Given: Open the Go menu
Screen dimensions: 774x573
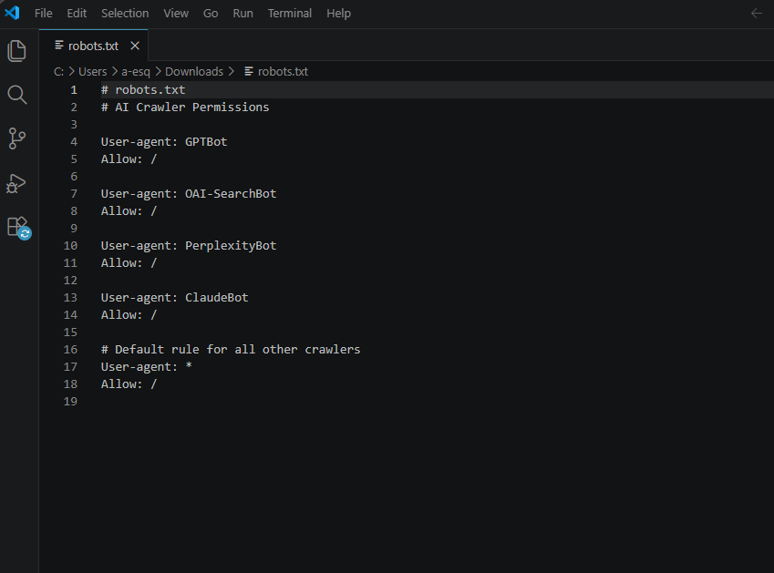Looking at the screenshot, I should [x=211, y=14].
